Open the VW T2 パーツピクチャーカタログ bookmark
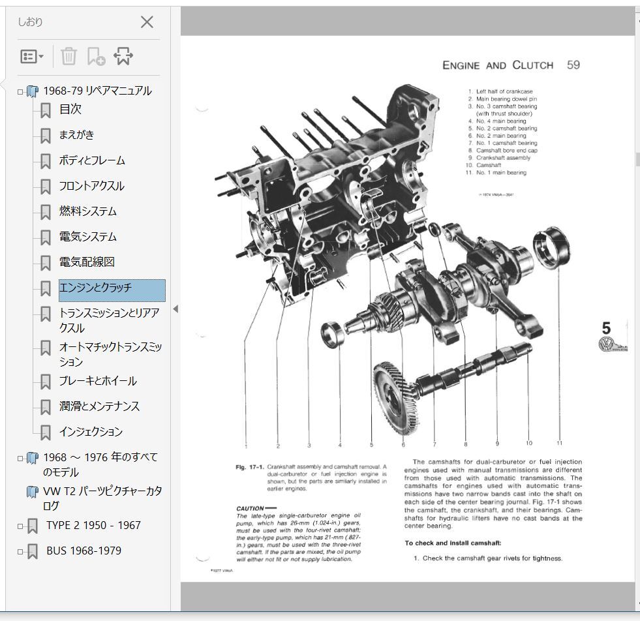 pos(102,498)
